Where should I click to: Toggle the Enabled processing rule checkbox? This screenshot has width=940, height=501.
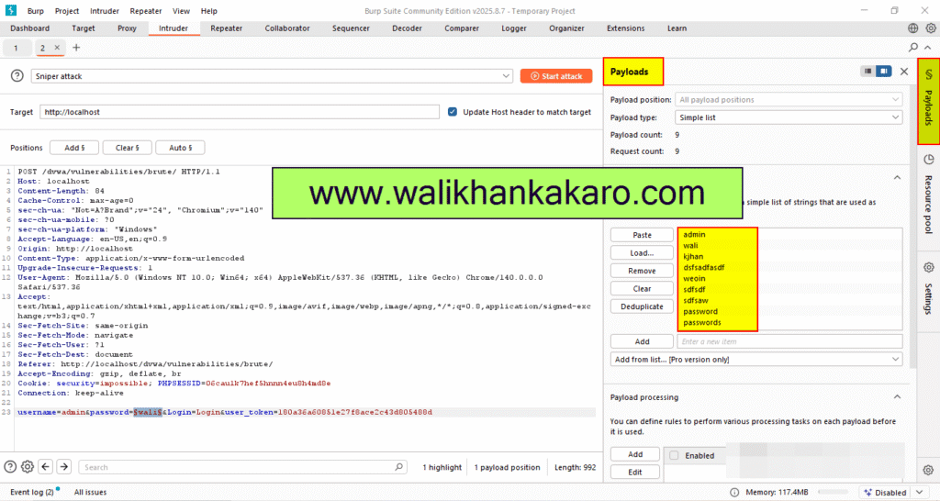tap(674, 455)
